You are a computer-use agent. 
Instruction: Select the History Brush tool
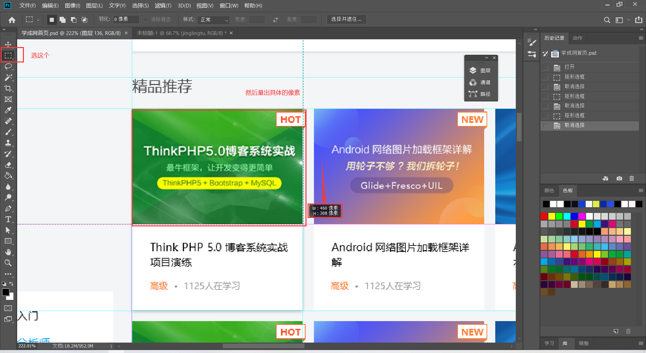pyautogui.click(x=8, y=154)
